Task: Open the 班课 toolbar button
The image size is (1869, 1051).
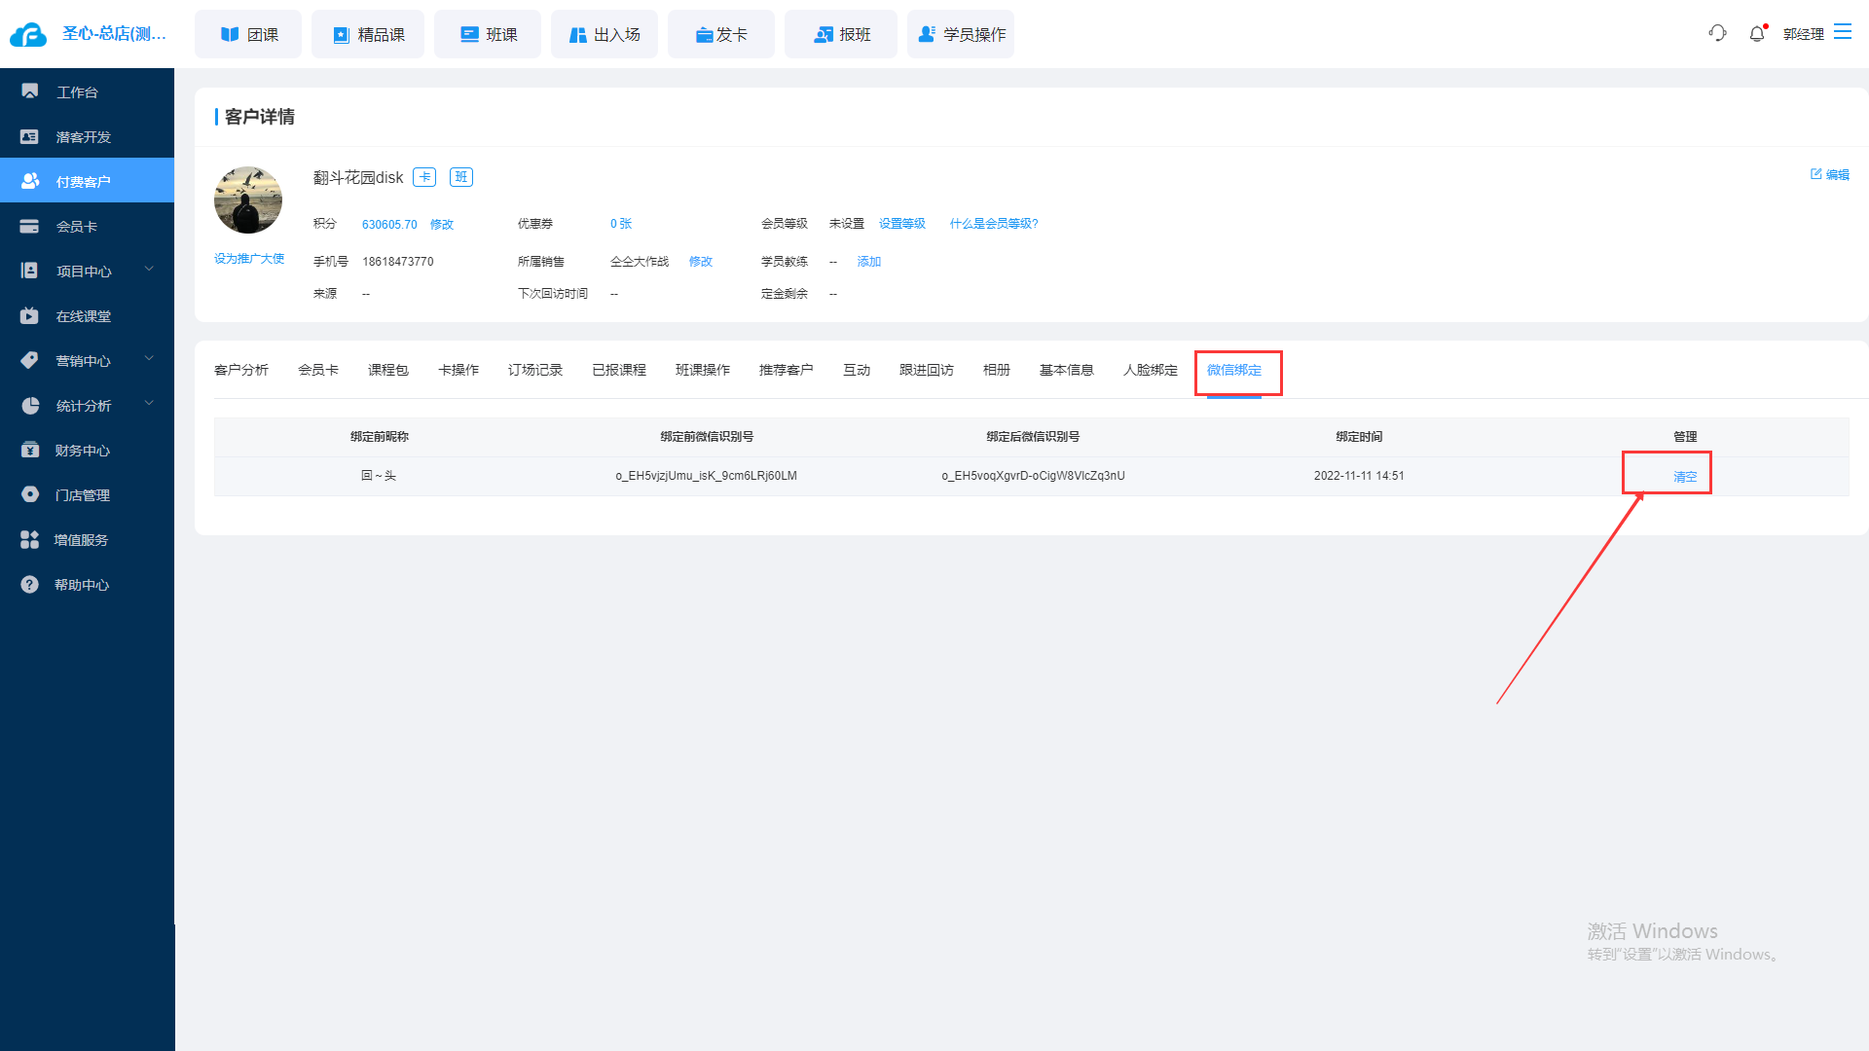Action: [x=488, y=34]
